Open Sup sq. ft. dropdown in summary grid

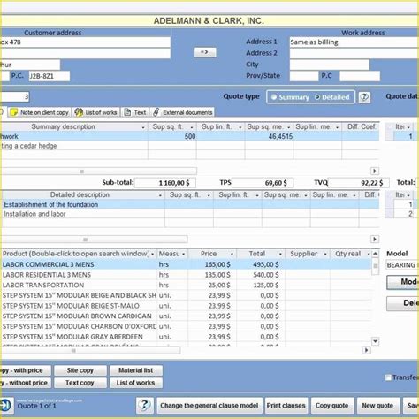(x=192, y=127)
